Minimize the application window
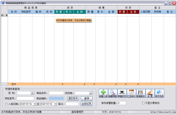The width and height of the screenshot is (177, 115). click(x=166, y=3)
